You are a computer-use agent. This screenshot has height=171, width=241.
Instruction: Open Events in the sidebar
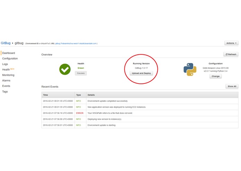pos(6,86)
